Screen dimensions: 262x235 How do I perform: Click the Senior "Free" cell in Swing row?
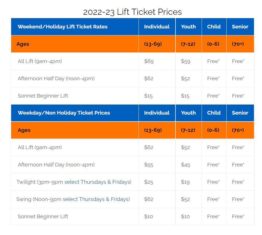[x=238, y=199]
